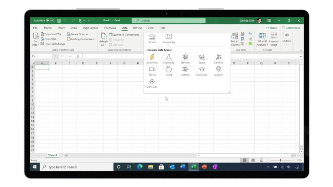
Task: Click the Forecast Sheet icon
Action: [x=274, y=39]
